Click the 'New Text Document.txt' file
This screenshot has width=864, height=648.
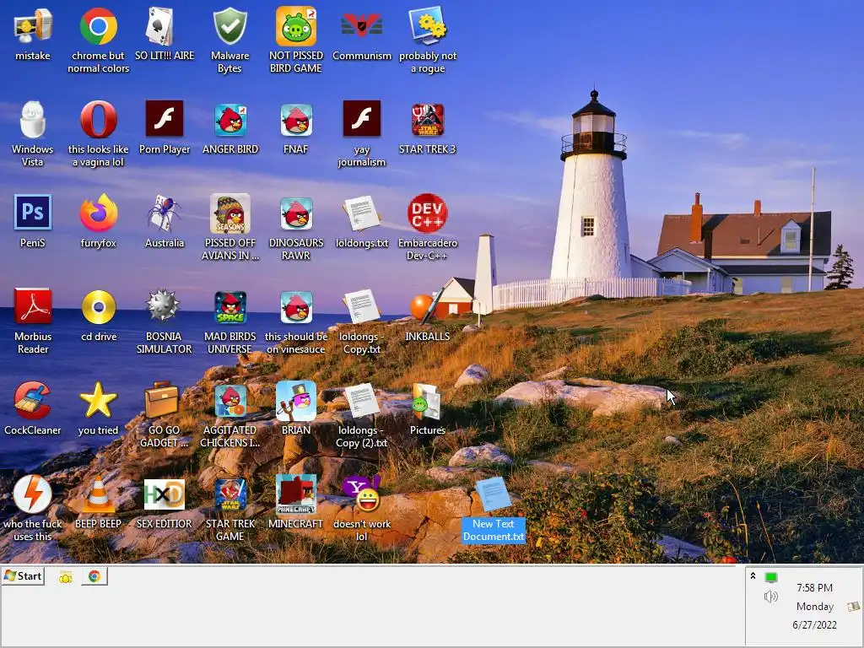point(494,494)
